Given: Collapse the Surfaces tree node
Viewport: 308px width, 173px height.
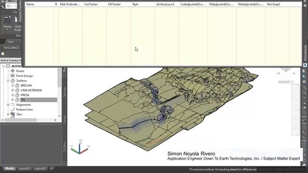Looking at the screenshot, I should coord(8,81).
